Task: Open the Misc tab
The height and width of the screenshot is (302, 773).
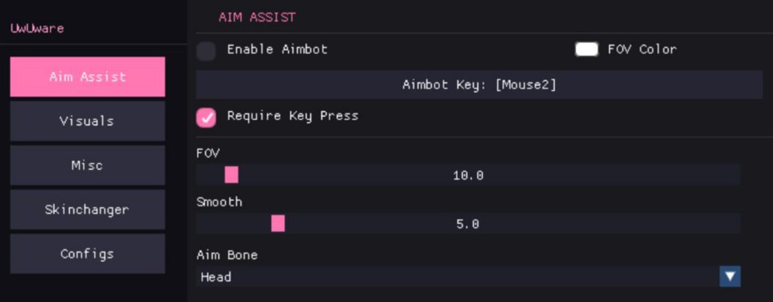Action: point(88,165)
